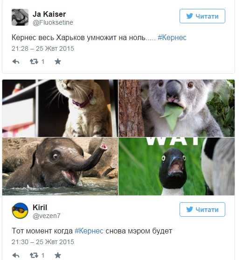Open the 21:28 – 25 Жвт 2015 timestamp
The image size is (243, 260).
point(43,48)
